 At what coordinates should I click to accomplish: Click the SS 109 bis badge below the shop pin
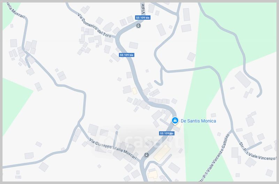point(167,133)
